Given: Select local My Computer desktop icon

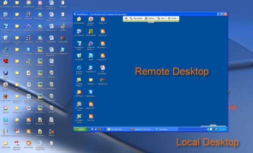Looking at the screenshot, I should [5, 16].
